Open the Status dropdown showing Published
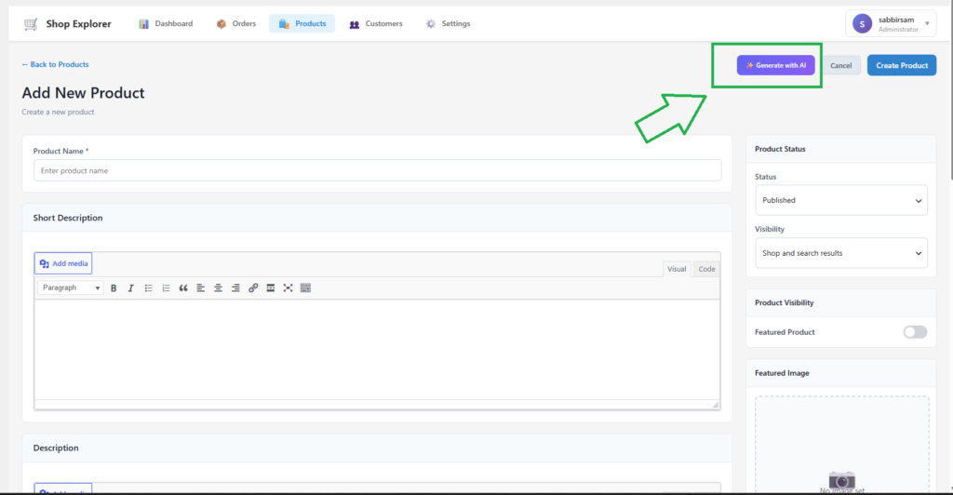This screenshot has width=953, height=495. [841, 200]
